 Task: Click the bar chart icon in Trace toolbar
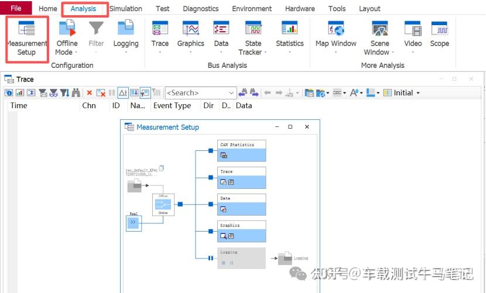click(x=20, y=92)
